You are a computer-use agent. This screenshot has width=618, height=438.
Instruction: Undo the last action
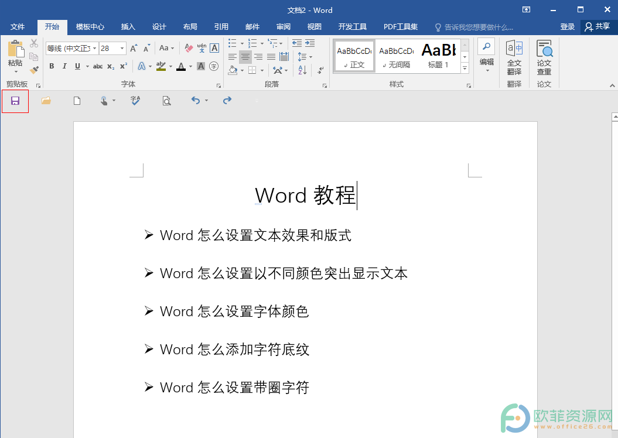click(x=196, y=101)
